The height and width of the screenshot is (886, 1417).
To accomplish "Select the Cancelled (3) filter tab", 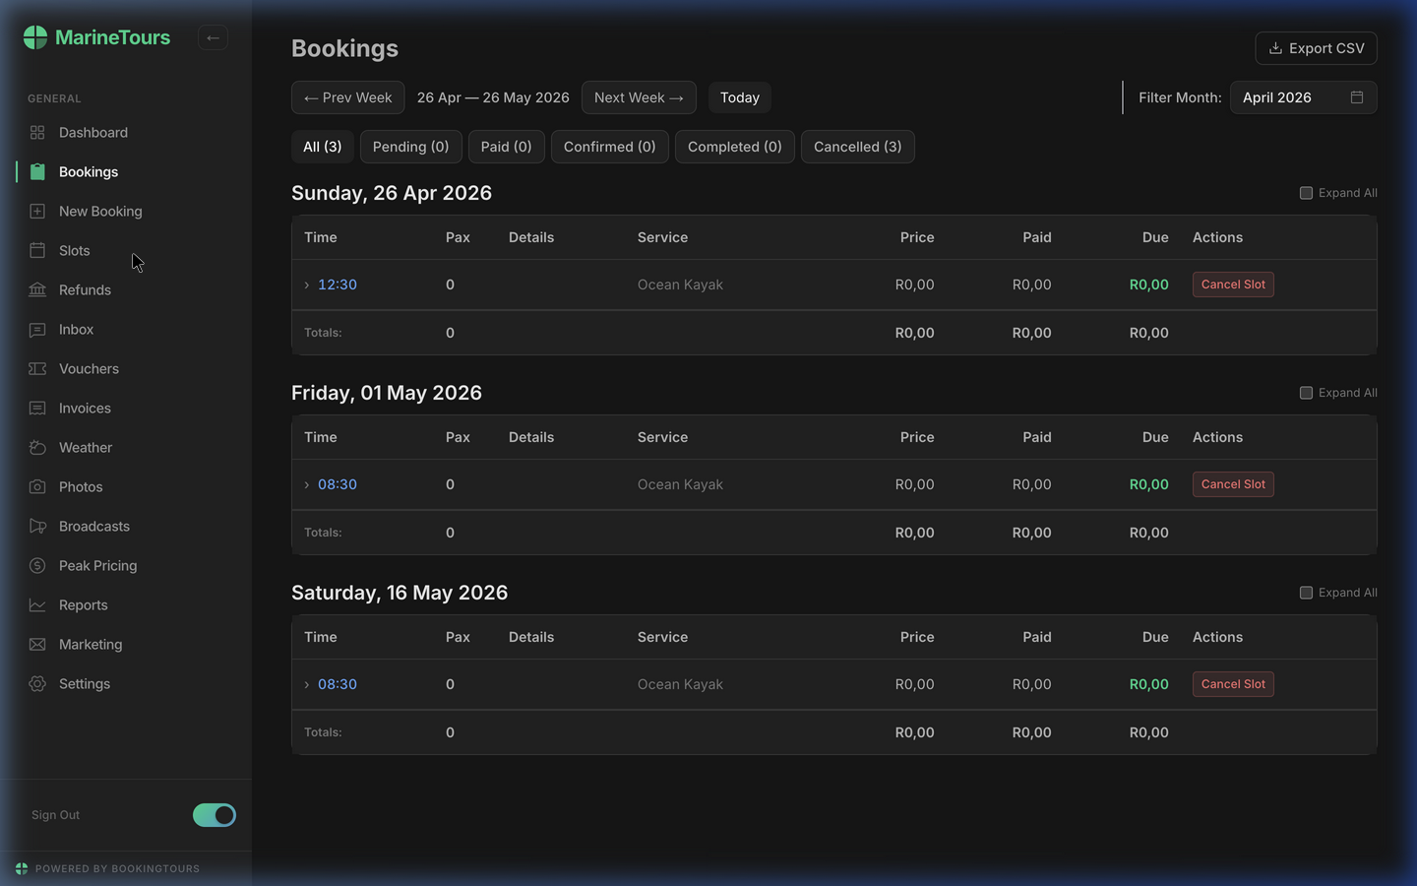I will (x=857, y=147).
